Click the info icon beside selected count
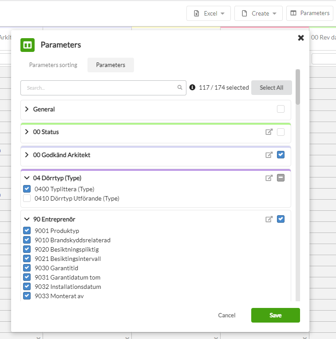This screenshot has width=336, height=339. click(192, 87)
